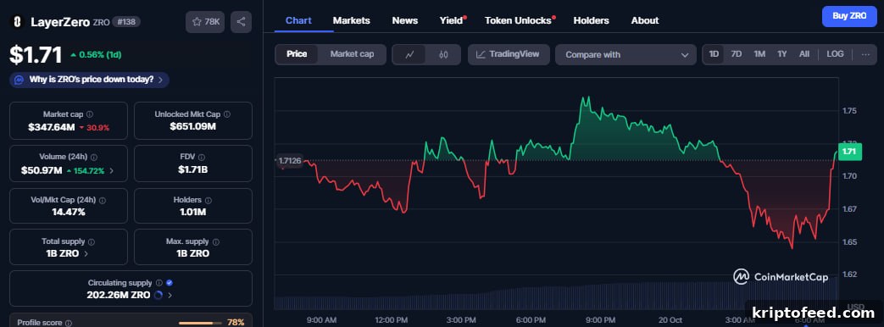Click the Profile score info icon

pos(68,323)
